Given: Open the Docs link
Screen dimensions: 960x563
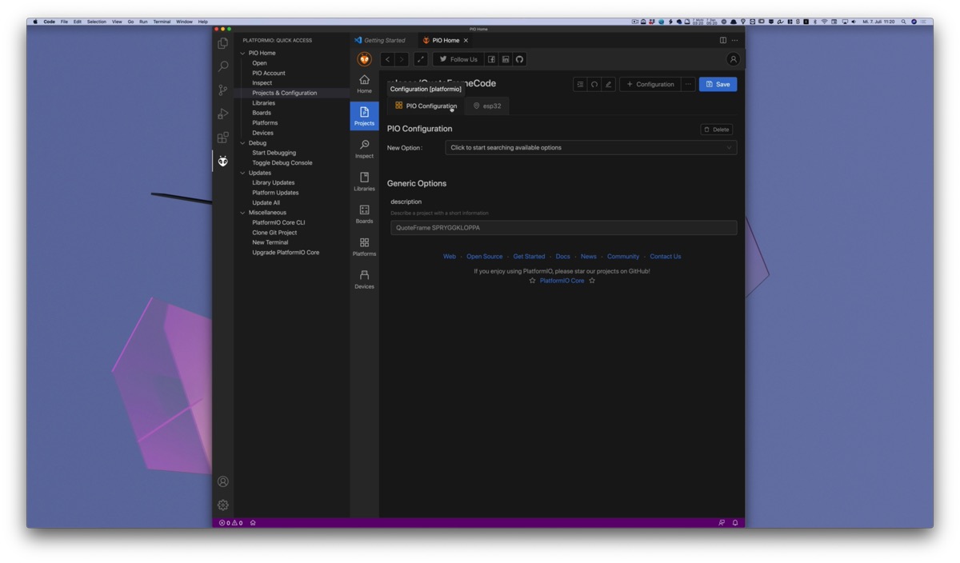Looking at the screenshot, I should (x=563, y=257).
